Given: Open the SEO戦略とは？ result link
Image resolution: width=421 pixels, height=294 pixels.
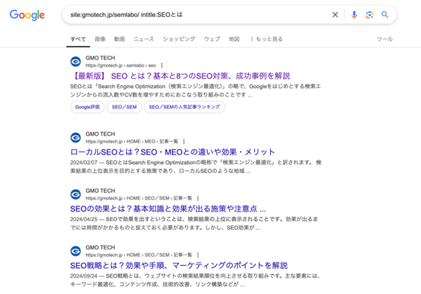Looking at the screenshot, I should pos(179,266).
